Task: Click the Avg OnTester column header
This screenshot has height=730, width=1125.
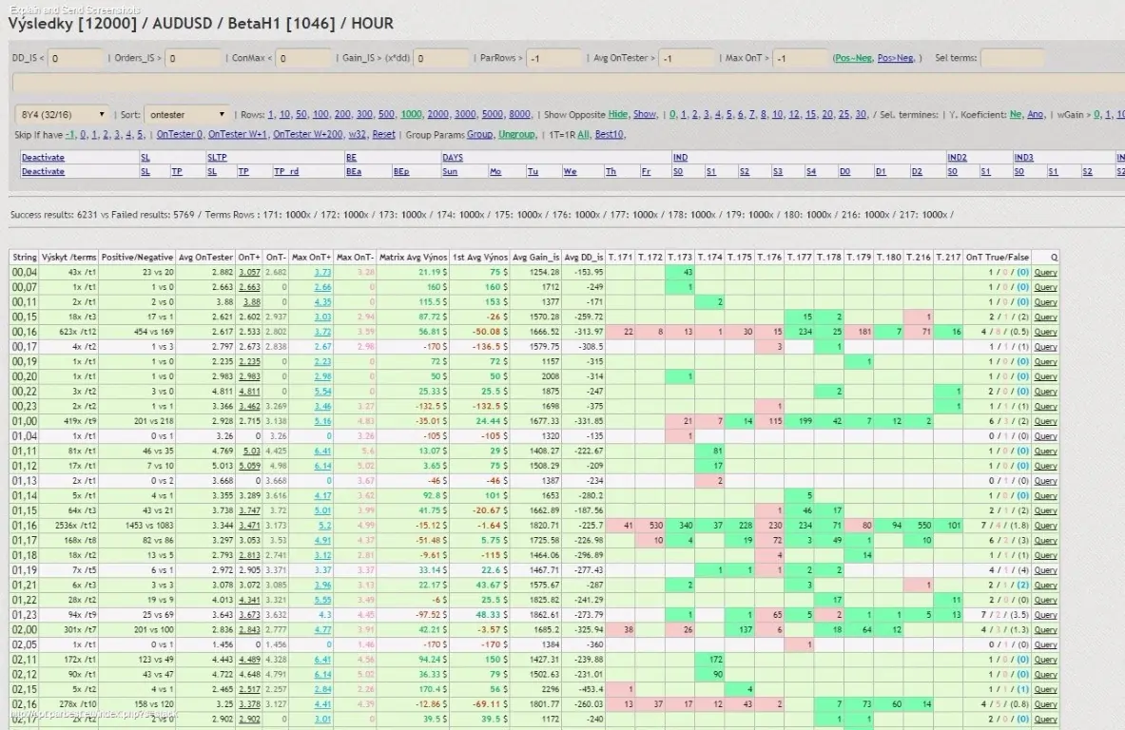Action: pyautogui.click(x=205, y=258)
